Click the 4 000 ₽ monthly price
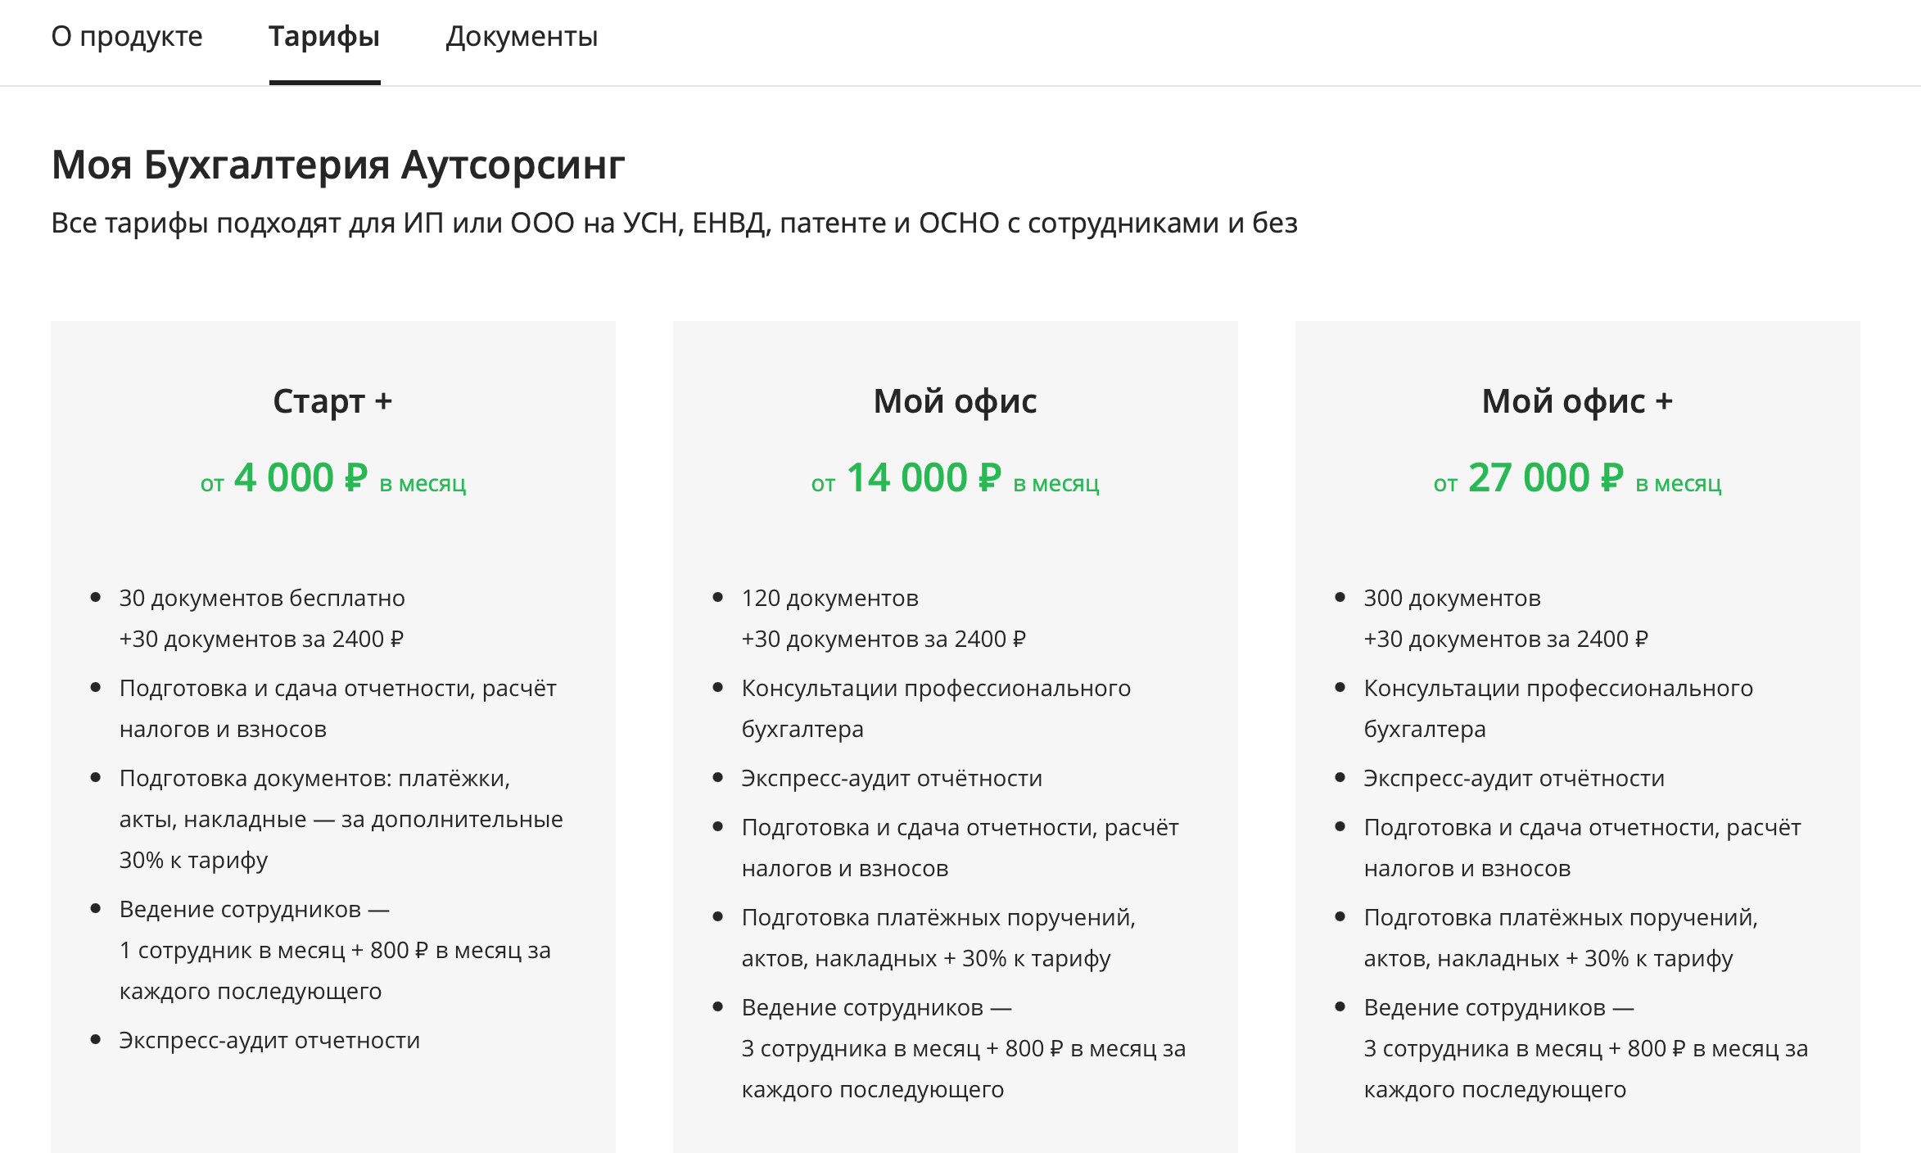This screenshot has width=1921, height=1153. 301,478
